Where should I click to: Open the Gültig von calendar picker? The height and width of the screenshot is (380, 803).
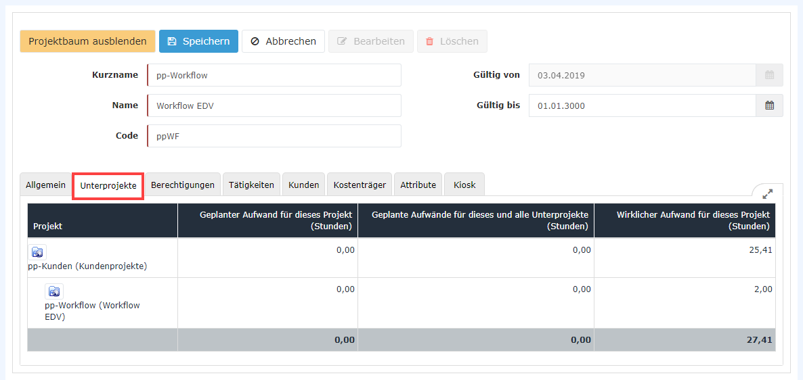click(769, 75)
